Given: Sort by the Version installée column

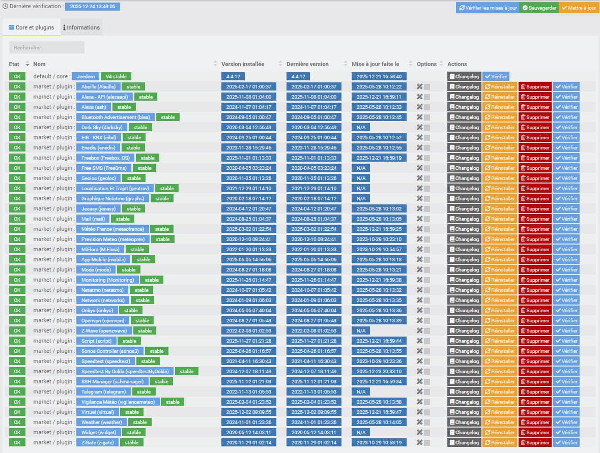Looking at the screenshot, I should coord(280,64).
